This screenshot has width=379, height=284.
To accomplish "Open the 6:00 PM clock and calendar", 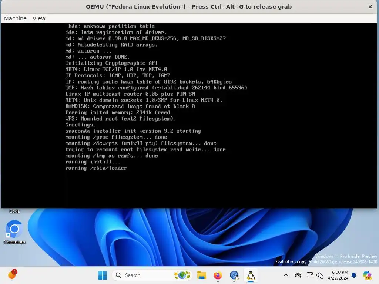I will click(338, 275).
